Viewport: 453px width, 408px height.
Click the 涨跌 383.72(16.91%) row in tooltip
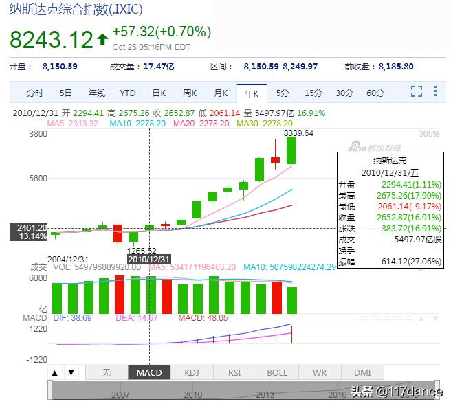[390, 229]
